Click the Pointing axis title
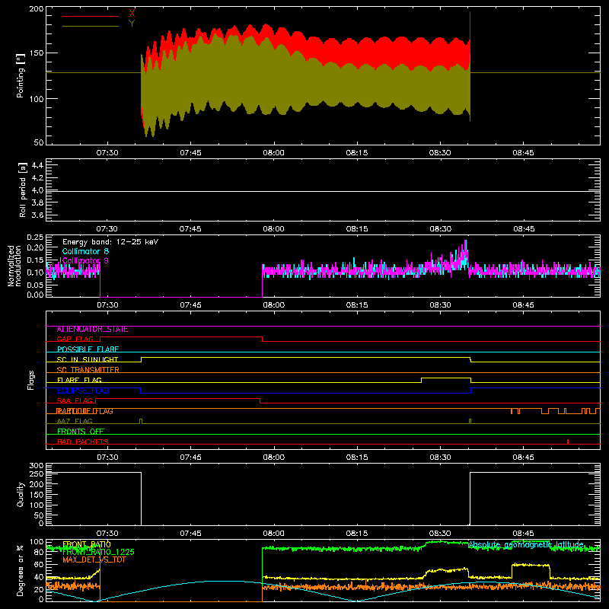Image resolution: width=609 pixels, height=609 pixels. pyautogui.click(x=21, y=75)
